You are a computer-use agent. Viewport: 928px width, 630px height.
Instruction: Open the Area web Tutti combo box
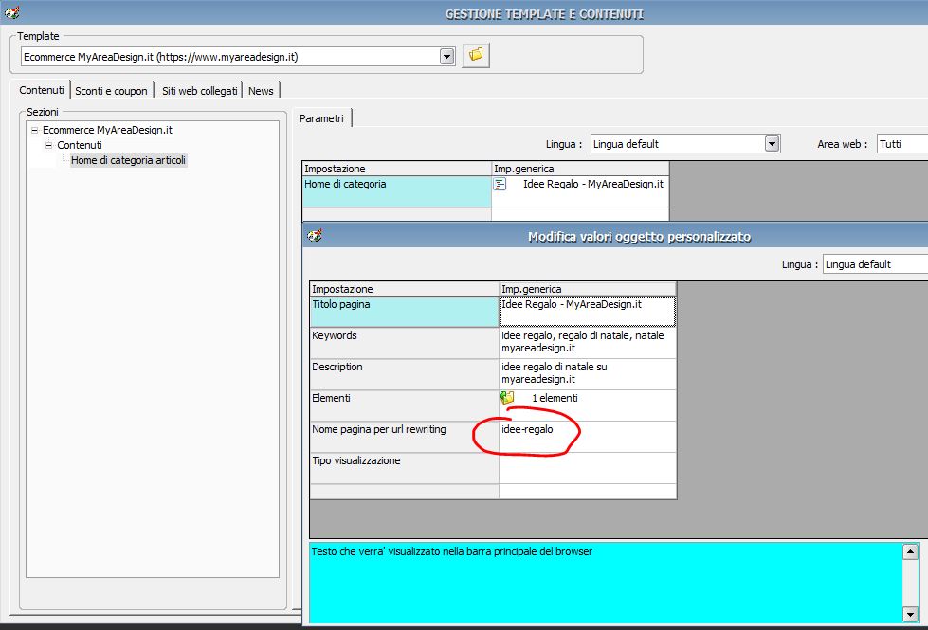point(902,144)
